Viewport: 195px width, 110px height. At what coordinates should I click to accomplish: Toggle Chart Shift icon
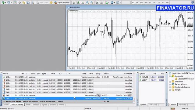pos(101,2)
